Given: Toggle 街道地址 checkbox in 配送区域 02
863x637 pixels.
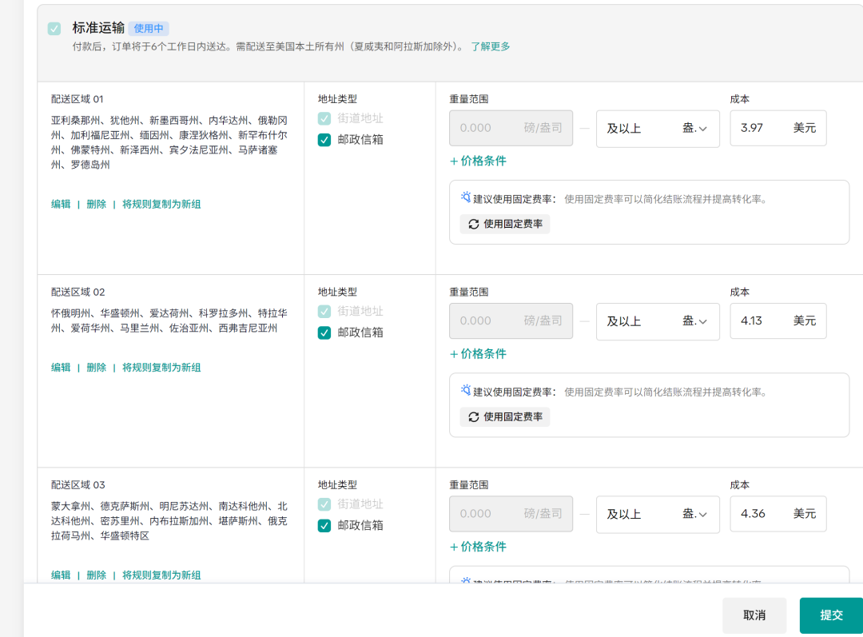Looking at the screenshot, I should (x=324, y=312).
